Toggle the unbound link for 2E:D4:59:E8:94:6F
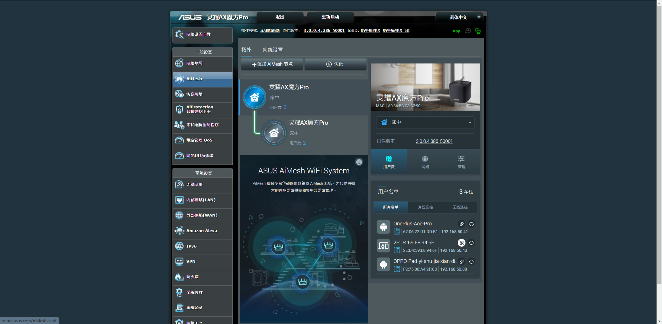Screen dimensions: 662x324 (x=461, y=243)
